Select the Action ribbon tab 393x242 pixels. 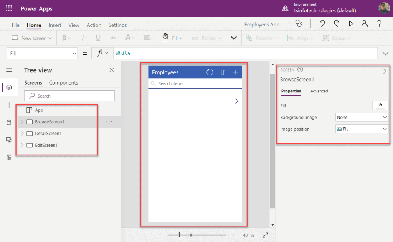(x=94, y=25)
